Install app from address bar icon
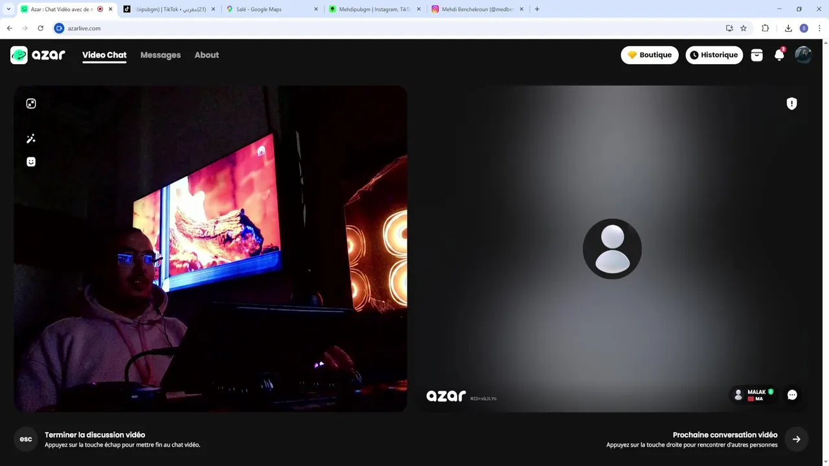 (x=729, y=28)
